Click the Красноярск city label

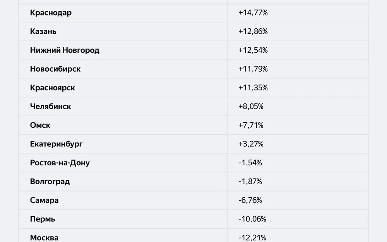click(x=52, y=88)
